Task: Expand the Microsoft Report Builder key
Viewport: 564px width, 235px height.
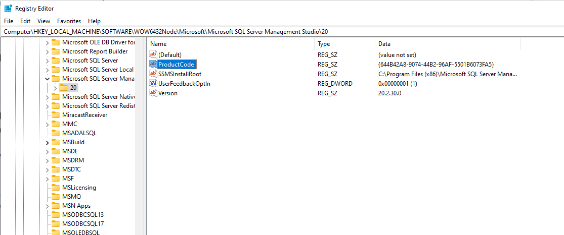Action: pyautogui.click(x=47, y=51)
